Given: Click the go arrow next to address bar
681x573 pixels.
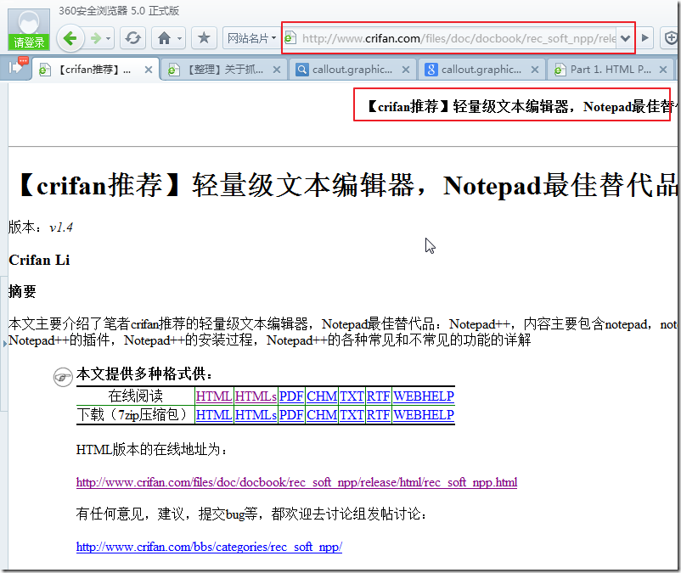Looking at the screenshot, I should point(645,38).
